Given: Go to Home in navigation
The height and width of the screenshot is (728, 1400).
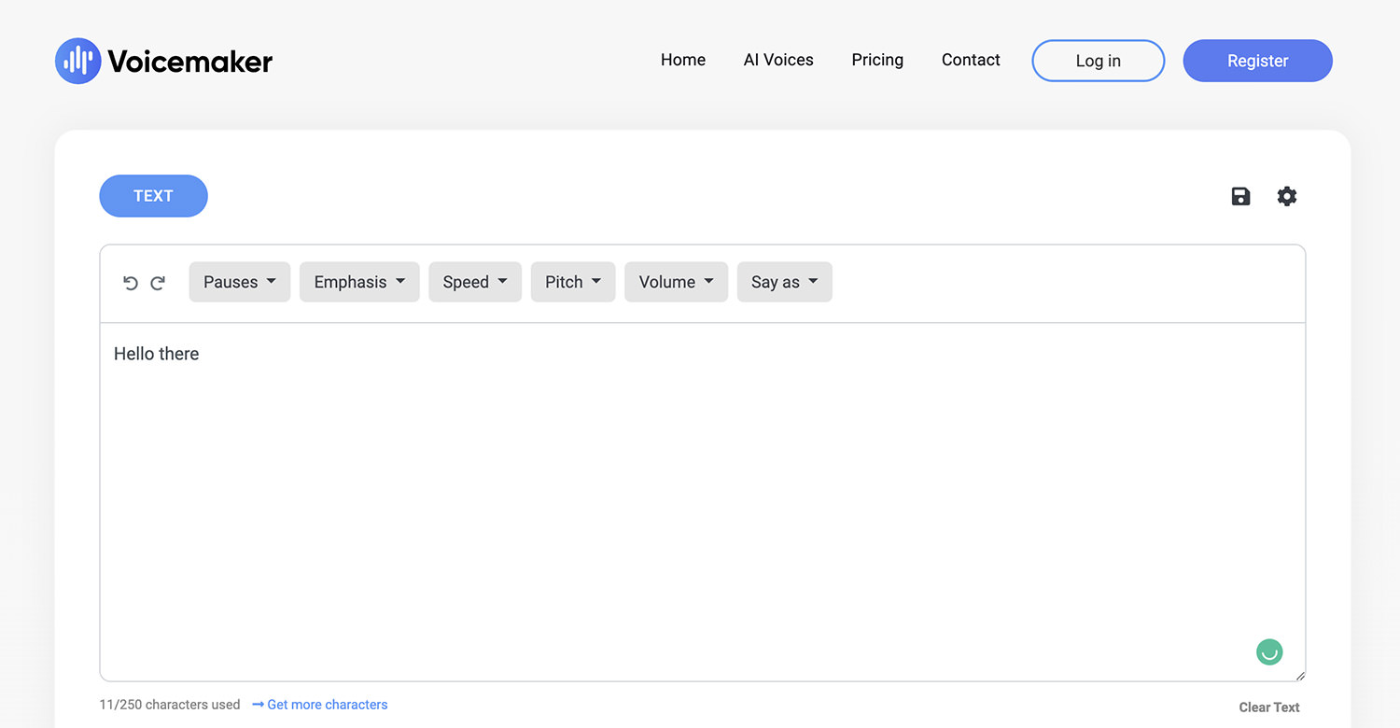Looking at the screenshot, I should click(x=683, y=60).
